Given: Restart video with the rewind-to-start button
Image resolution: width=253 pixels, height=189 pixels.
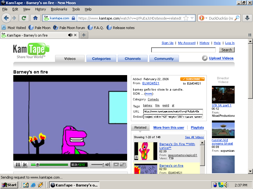Looking at the screenshot, I should (25, 164).
